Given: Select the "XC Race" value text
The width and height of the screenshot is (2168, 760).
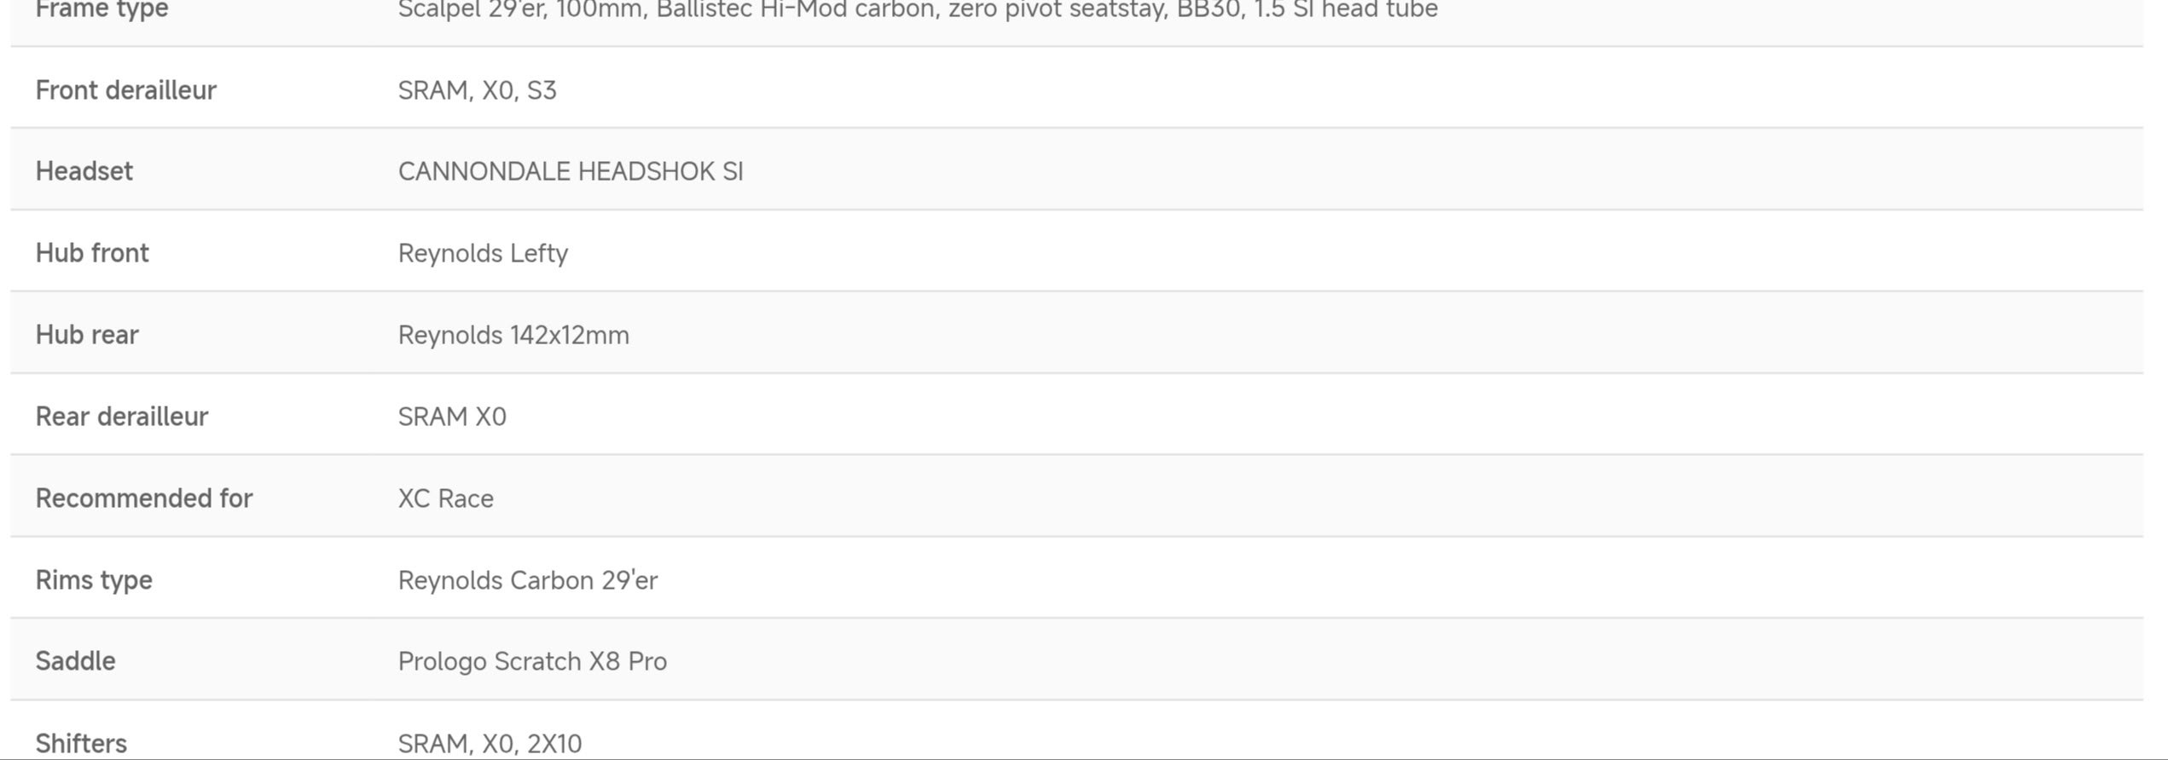Looking at the screenshot, I should [x=445, y=498].
